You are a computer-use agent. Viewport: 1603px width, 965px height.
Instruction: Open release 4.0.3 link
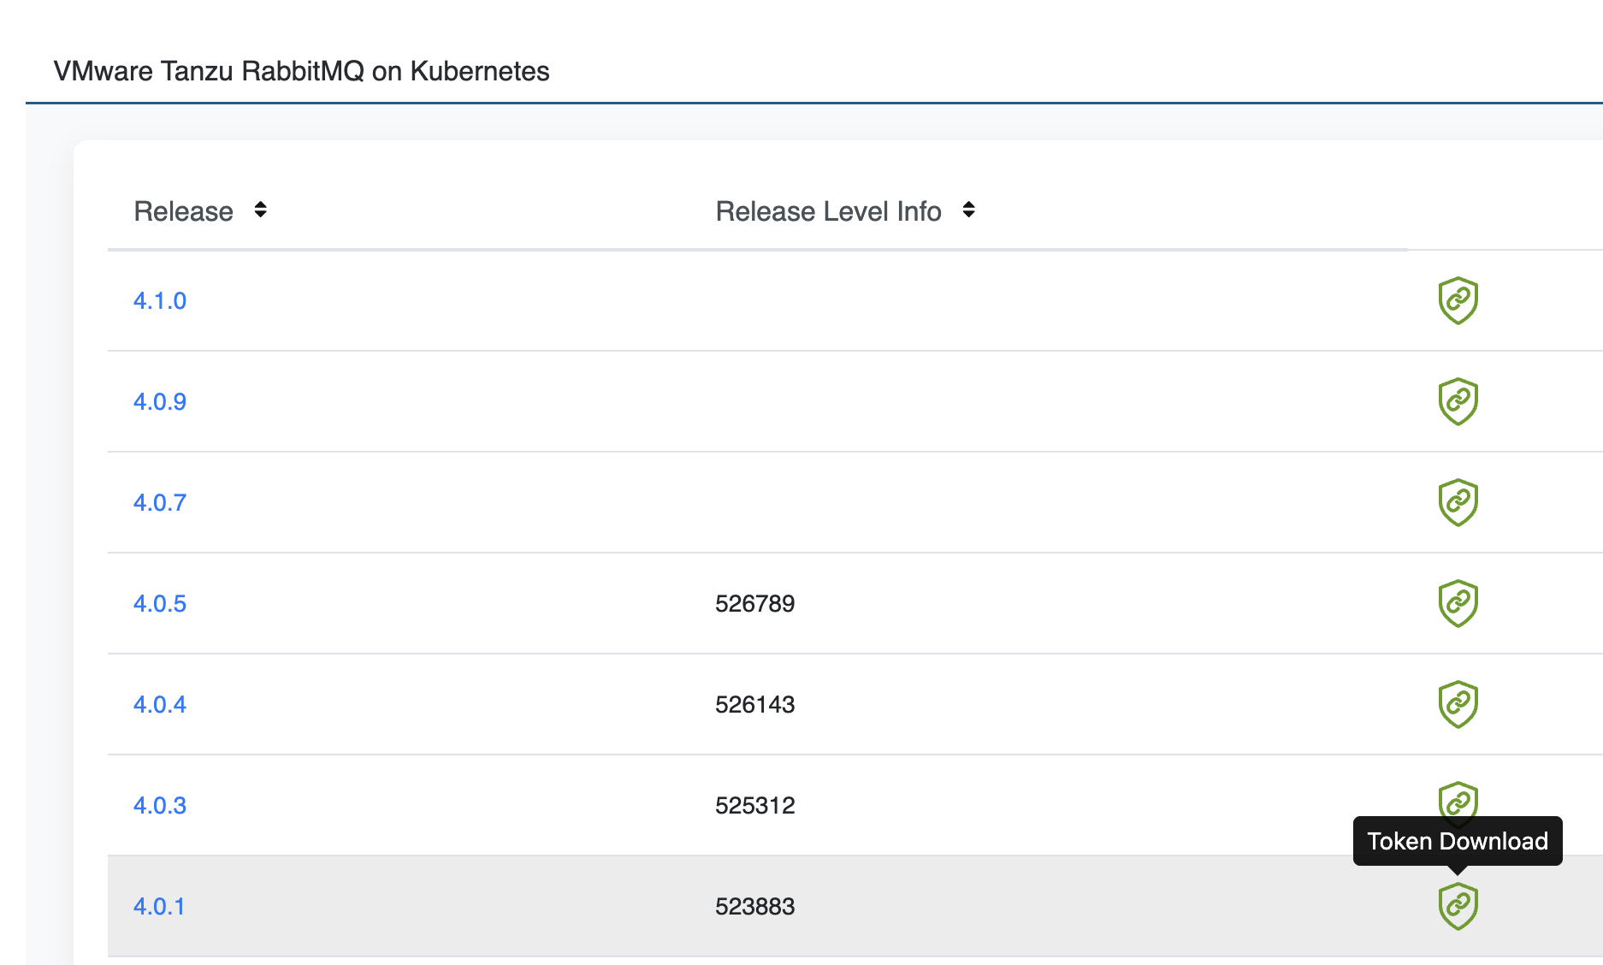click(x=160, y=806)
